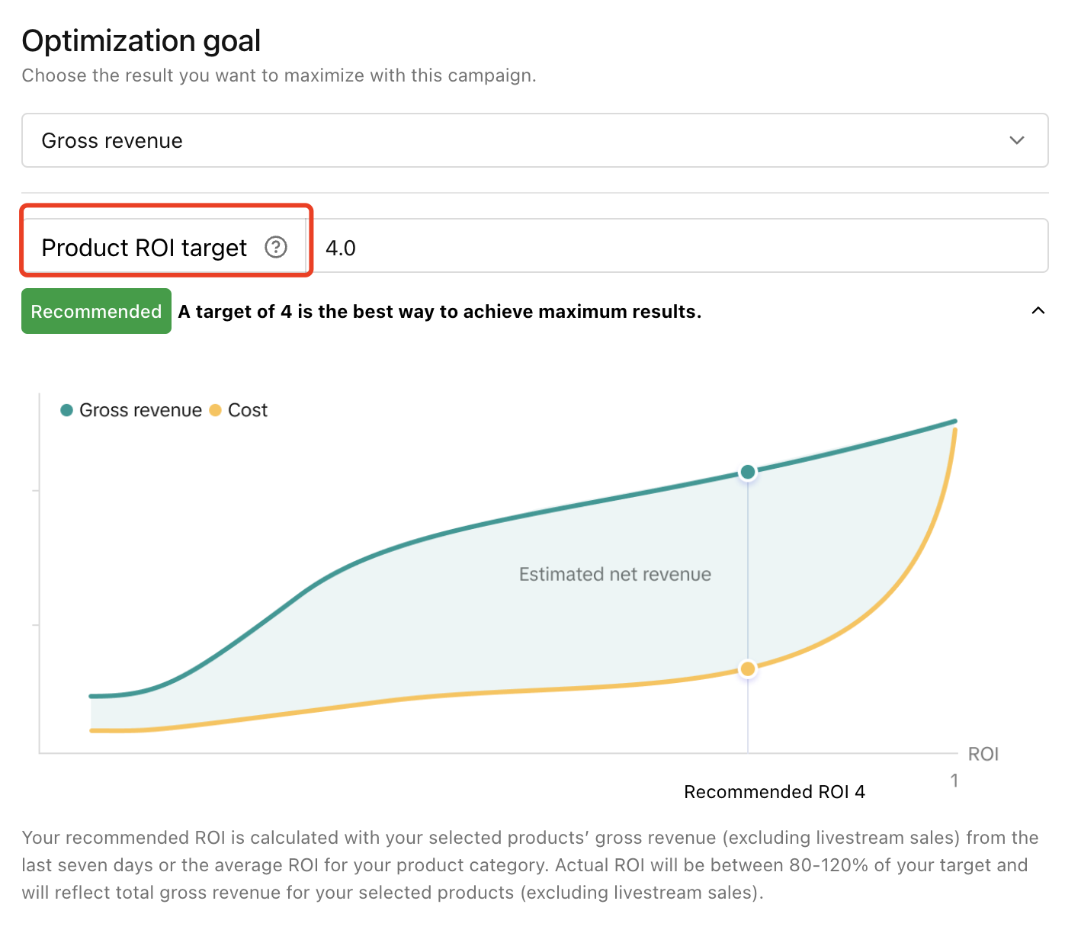This screenshot has height=933, width=1081.
Task: Click the chevron arrow in the Gross revenue dropdown
Action: click(x=1016, y=140)
